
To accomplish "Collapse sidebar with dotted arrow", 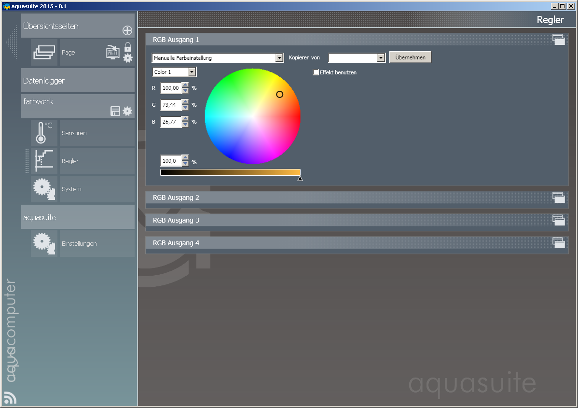I will [x=12, y=42].
